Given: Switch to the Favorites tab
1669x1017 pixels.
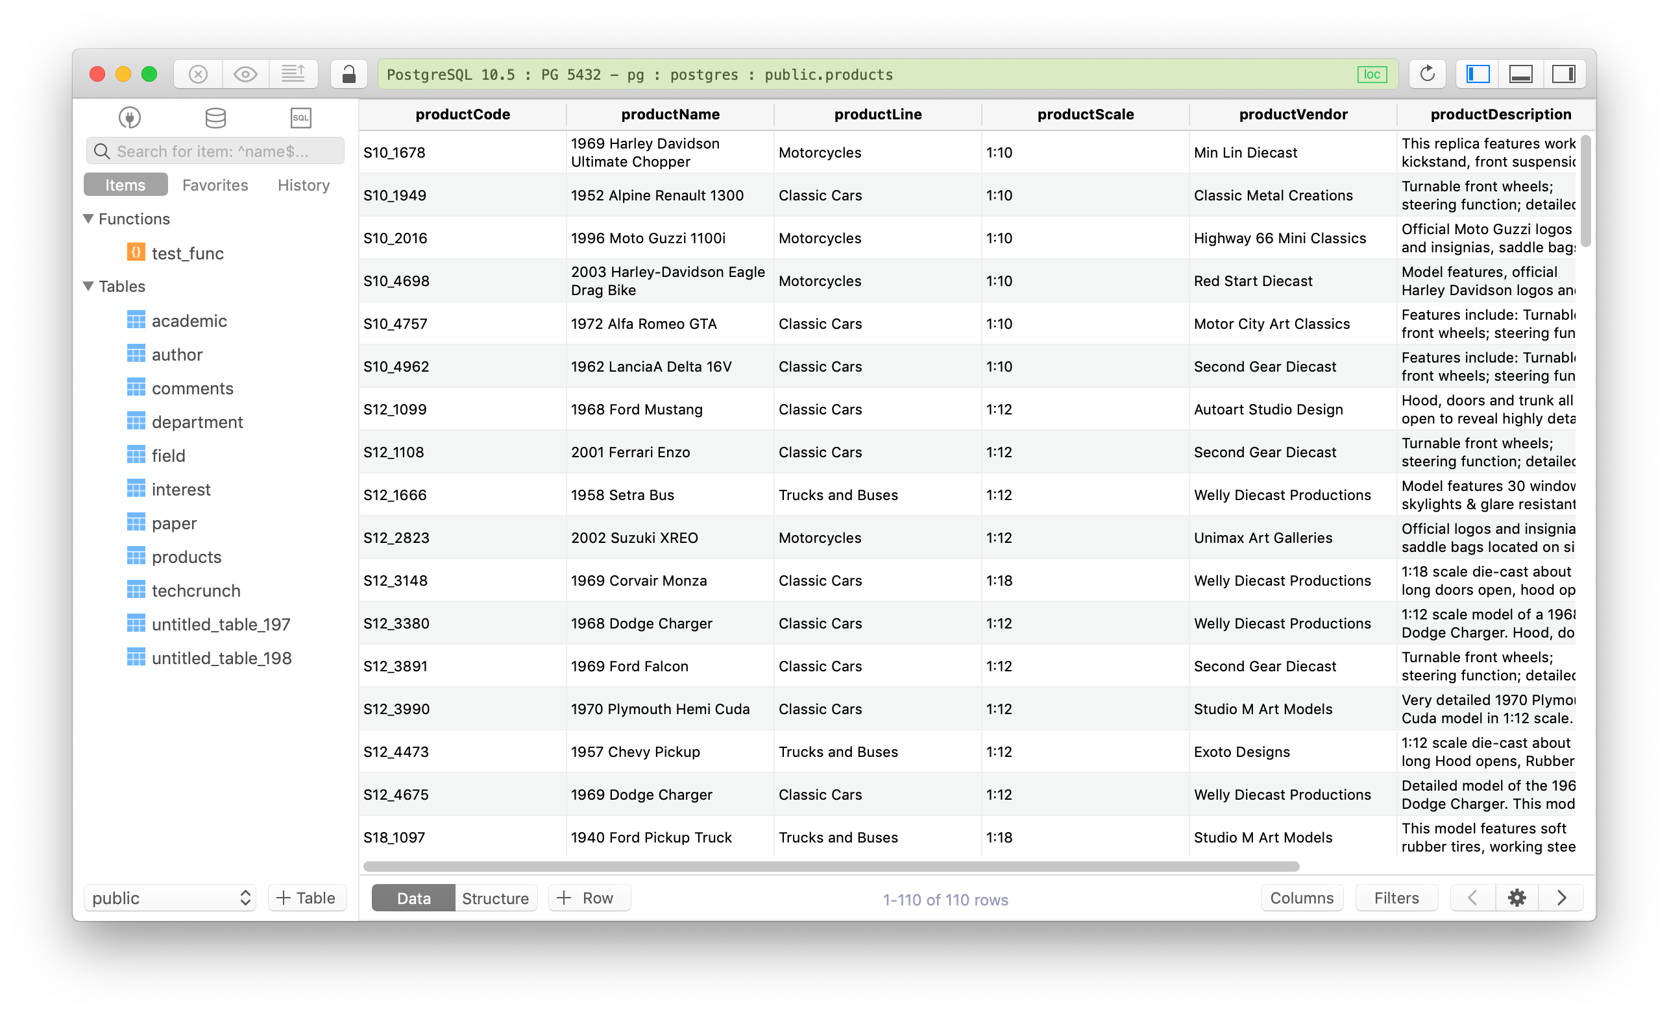Looking at the screenshot, I should pyautogui.click(x=215, y=185).
